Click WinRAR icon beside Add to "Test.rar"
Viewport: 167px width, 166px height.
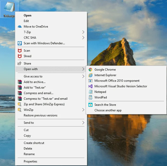click(20, 88)
